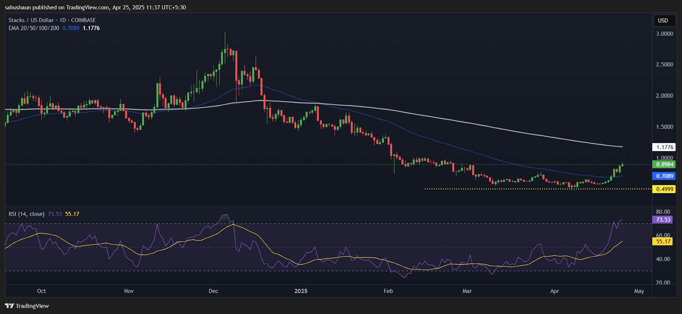Click the 80.00 RSI axis label

[663, 212]
